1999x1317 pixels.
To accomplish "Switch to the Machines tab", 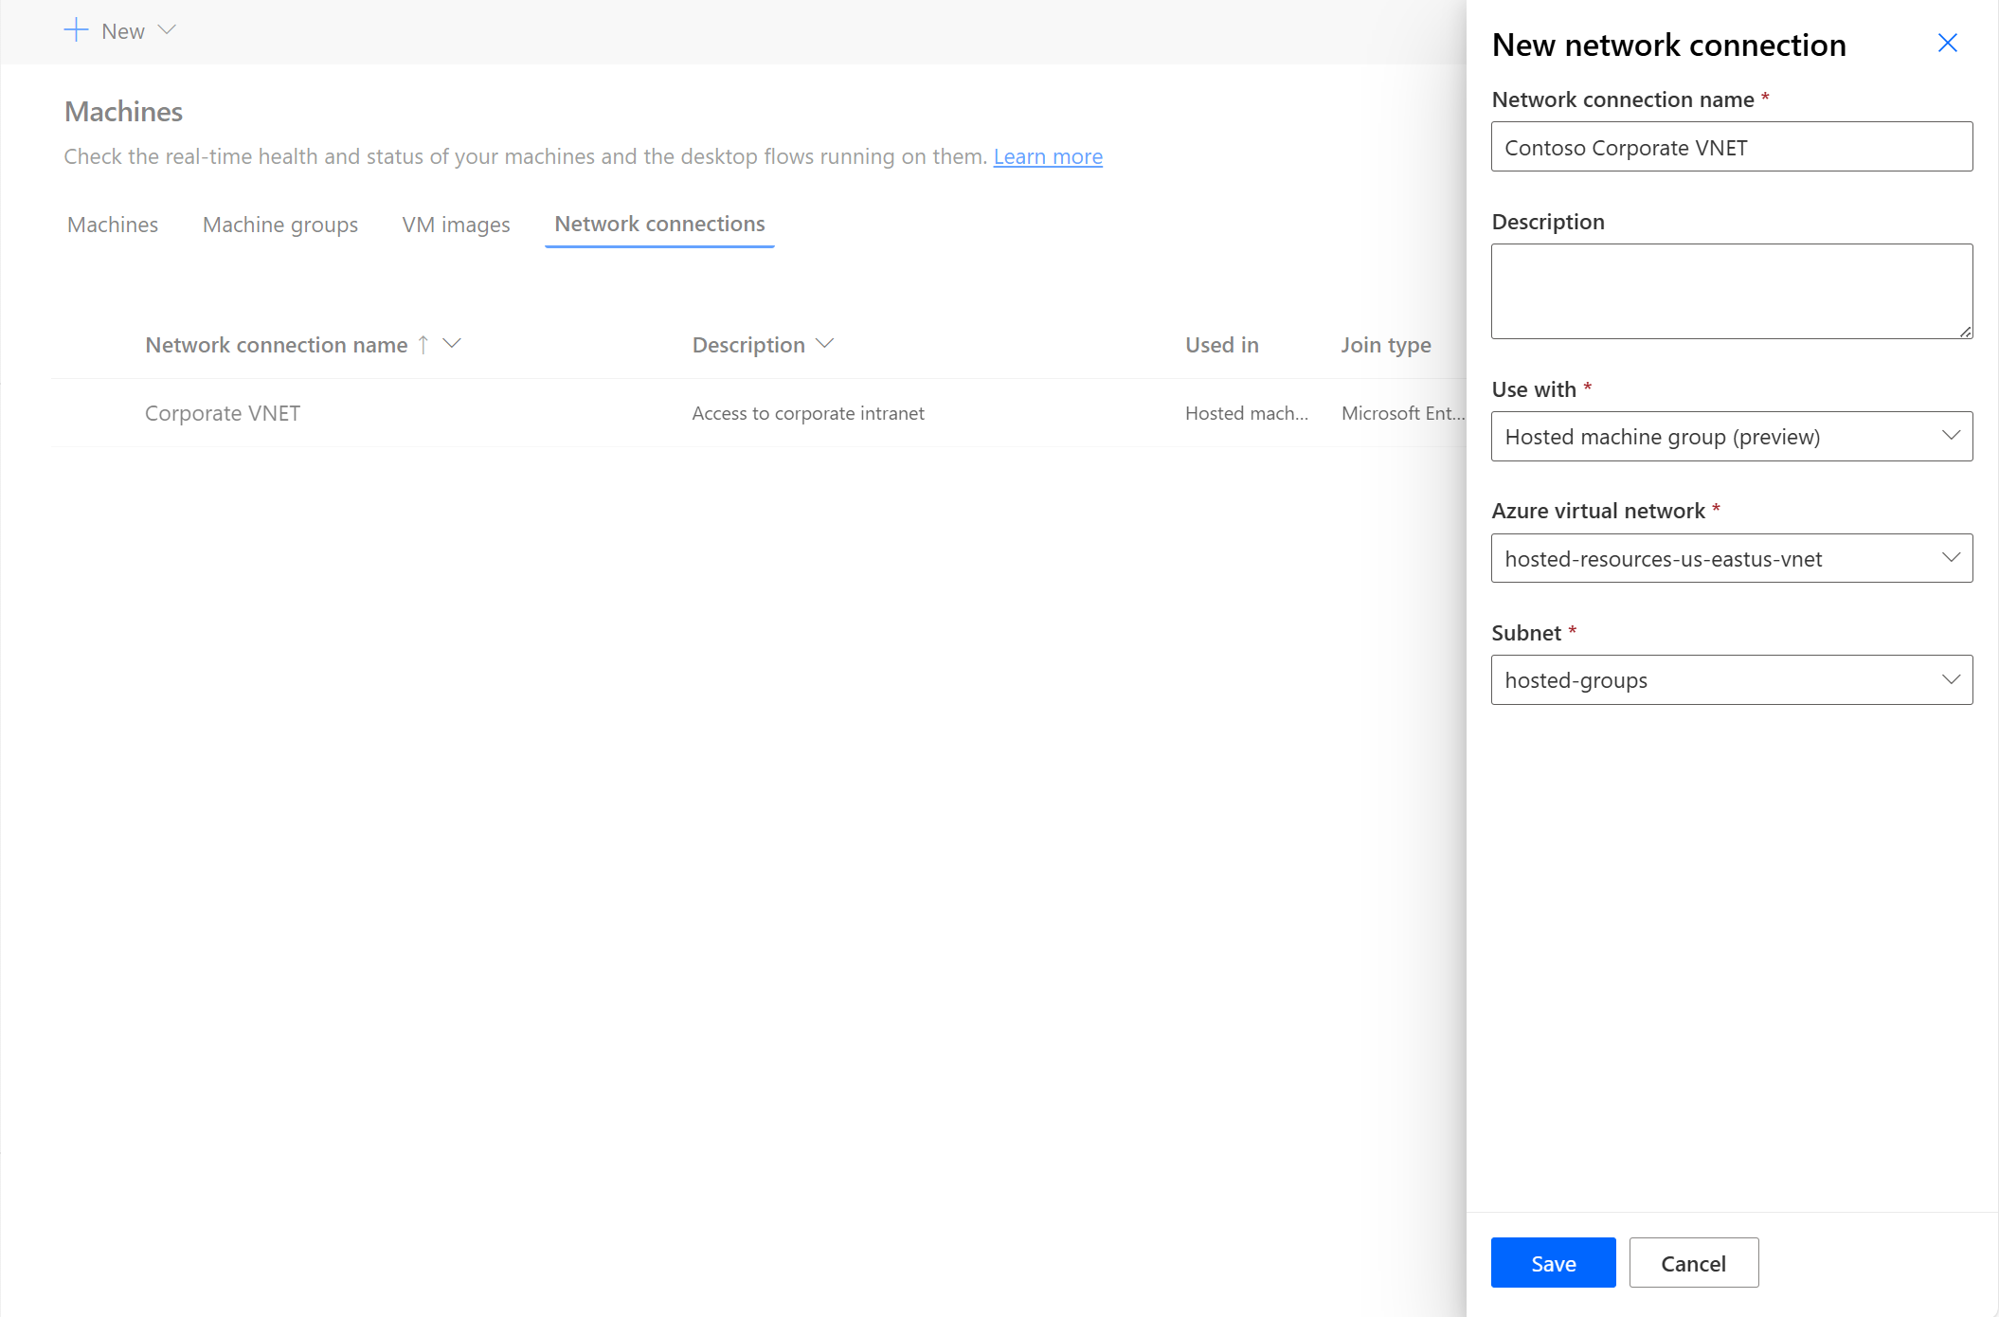I will [112, 224].
